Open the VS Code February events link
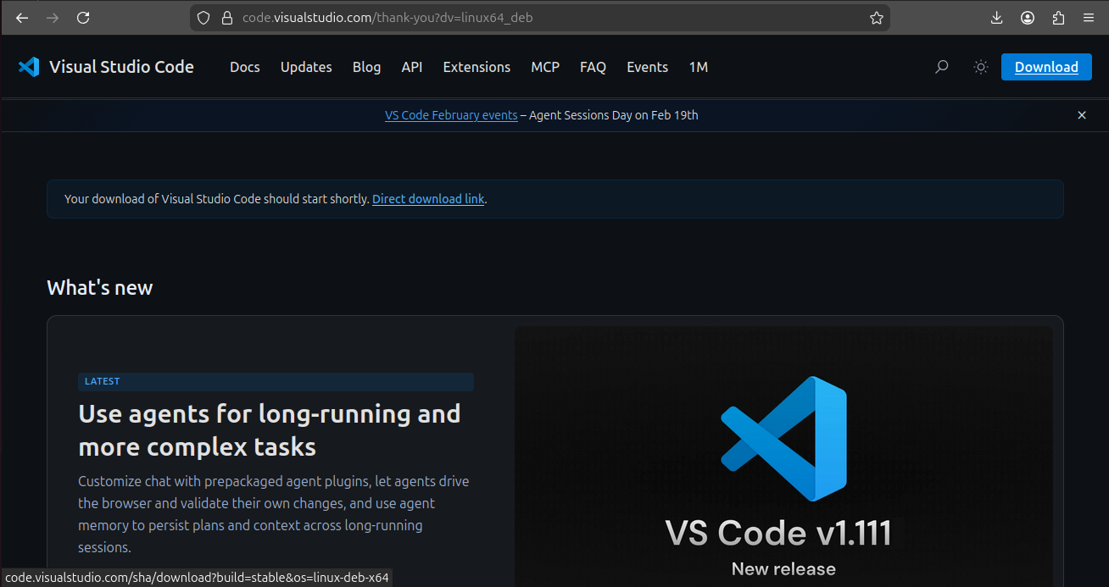 click(x=451, y=115)
